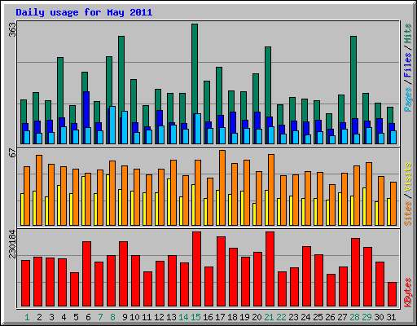This screenshot has width=417, height=326.
Task: Click day label '14' on the x-axis
Action: (x=183, y=317)
